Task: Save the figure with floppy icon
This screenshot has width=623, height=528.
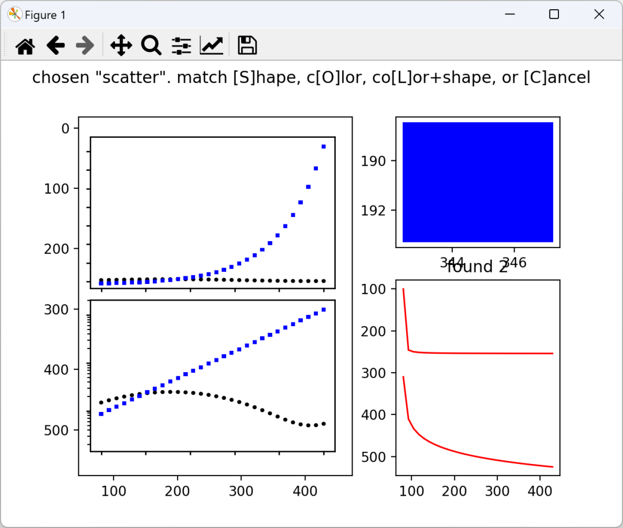Action: click(247, 46)
